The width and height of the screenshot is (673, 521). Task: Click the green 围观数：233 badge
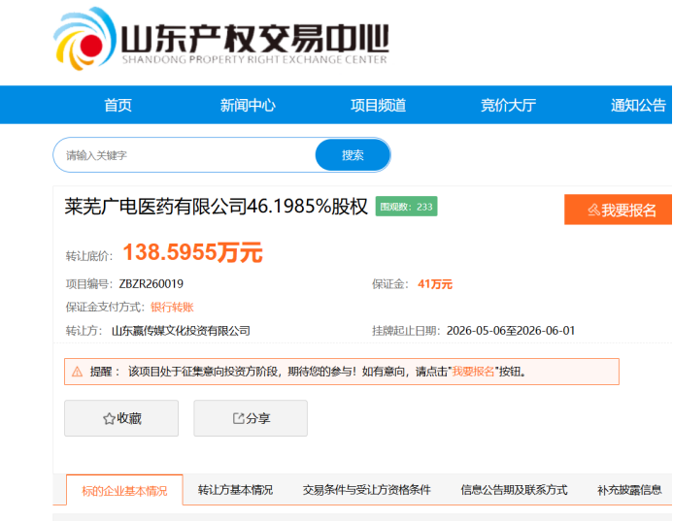pos(407,207)
